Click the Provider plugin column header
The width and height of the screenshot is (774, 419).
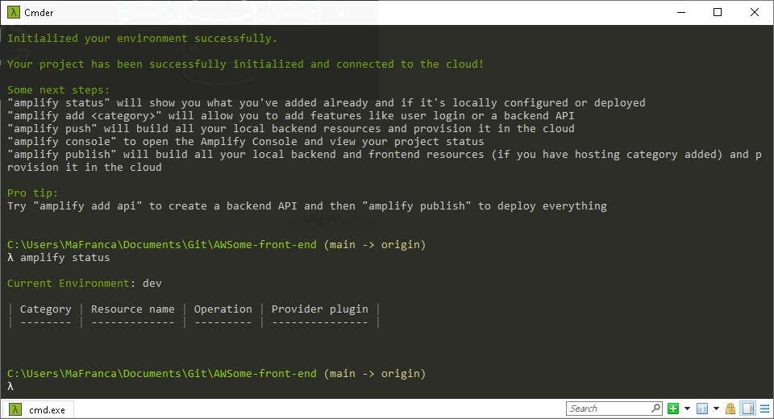click(319, 309)
